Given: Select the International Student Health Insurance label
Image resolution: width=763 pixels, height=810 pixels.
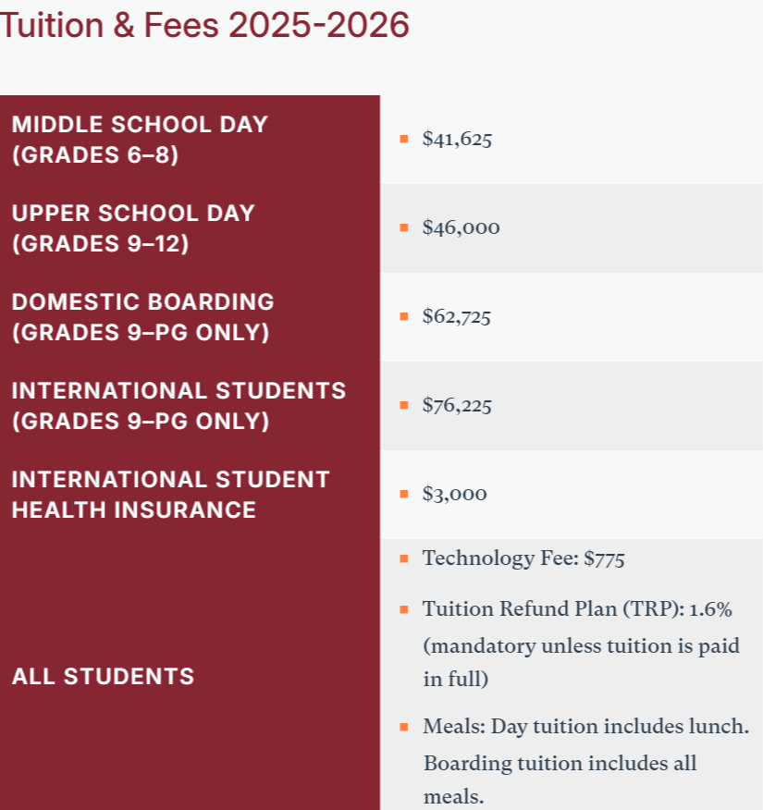Looking at the screenshot, I should point(170,494).
